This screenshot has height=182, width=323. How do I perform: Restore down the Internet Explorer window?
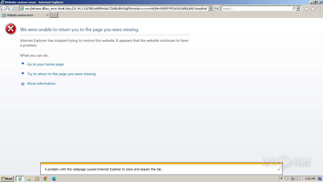(x=316, y=2)
